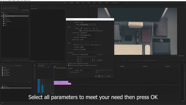The image size is (186, 105).
Task: Toggle Linked Selection in the timeline header
Action: (44, 67)
